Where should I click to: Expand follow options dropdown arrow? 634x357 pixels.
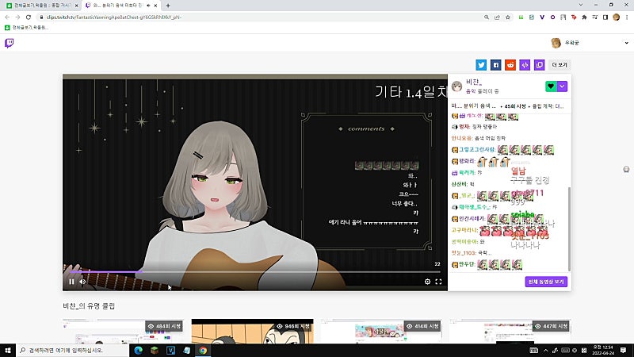562,86
